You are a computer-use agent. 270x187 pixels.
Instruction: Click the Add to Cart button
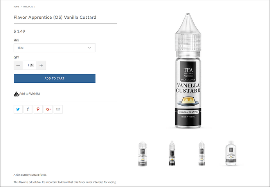pos(54,78)
